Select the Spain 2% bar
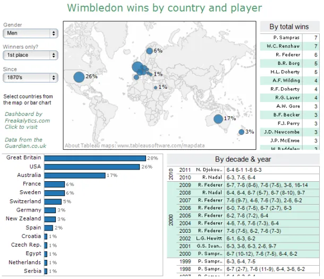Viewport: 324px width, 279px height. (x=48, y=228)
